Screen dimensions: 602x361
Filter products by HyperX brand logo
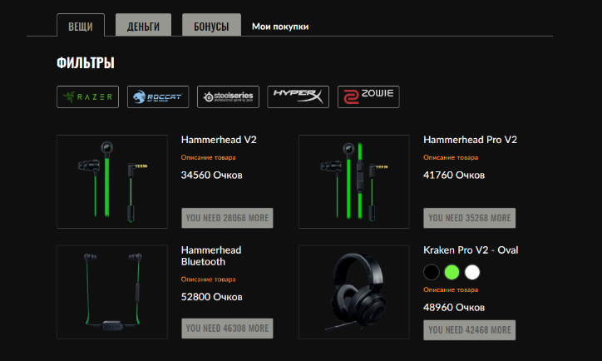(299, 97)
